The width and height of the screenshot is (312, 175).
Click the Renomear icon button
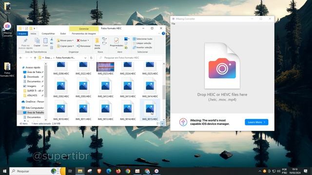(83, 46)
